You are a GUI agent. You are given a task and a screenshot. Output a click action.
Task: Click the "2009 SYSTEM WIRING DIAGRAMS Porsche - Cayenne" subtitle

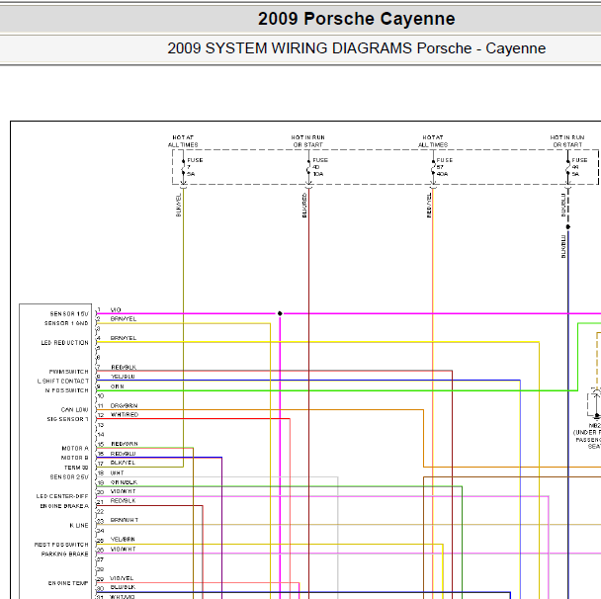coord(356,48)
